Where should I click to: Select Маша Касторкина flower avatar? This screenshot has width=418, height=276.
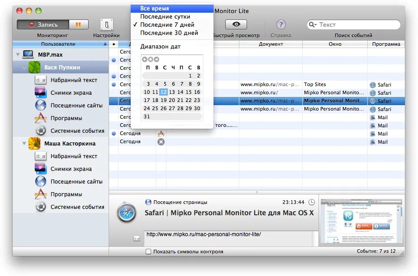[x=34, y=144]
